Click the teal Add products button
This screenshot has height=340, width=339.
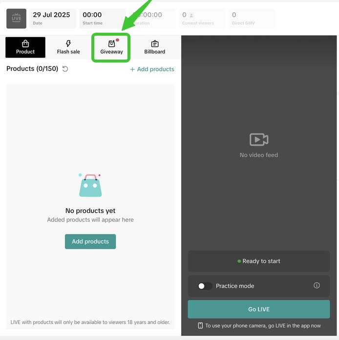(90, 241)
